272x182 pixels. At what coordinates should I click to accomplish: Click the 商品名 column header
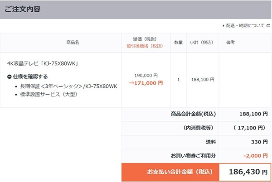73,42
